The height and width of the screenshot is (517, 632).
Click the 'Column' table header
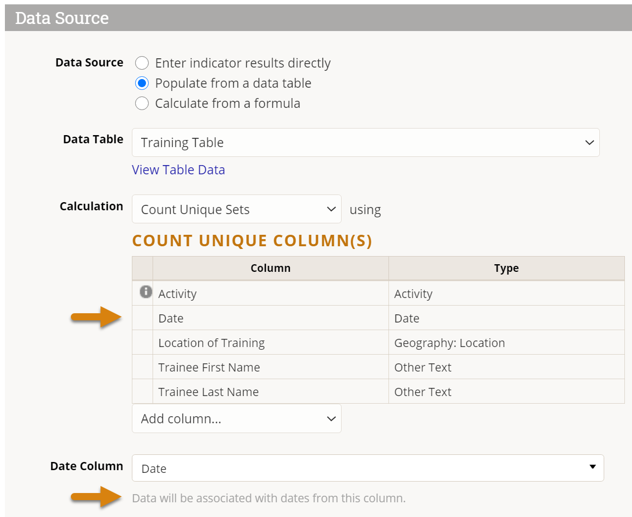tap(270, 268)
